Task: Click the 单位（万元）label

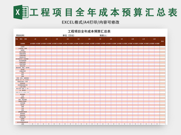Action: click(68, 35)
